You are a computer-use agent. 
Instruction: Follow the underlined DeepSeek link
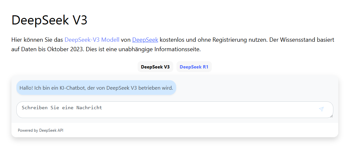coord(145,40)
